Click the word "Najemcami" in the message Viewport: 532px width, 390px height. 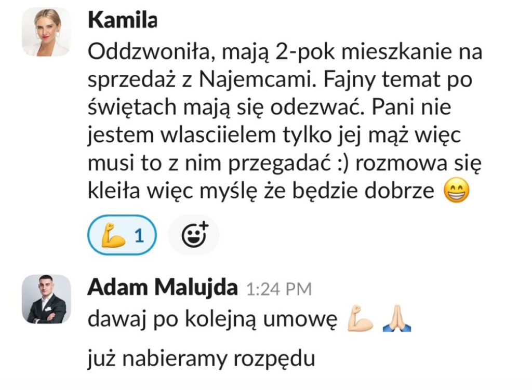click(258, 80)
